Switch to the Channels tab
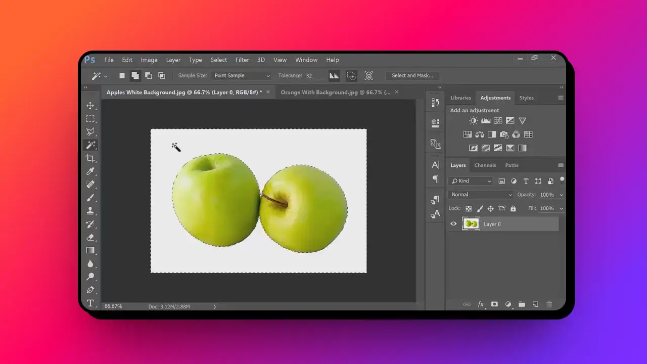The height and width of the screenshot is (364, 647). tap(485, 165)
